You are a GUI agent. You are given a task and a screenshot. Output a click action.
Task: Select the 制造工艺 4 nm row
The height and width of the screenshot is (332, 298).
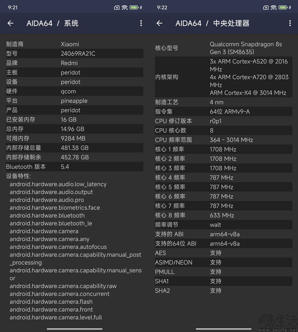[x=224, y=102]
